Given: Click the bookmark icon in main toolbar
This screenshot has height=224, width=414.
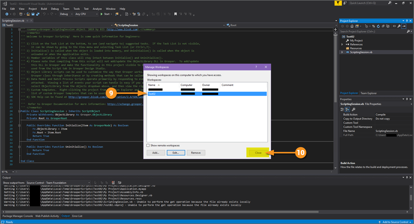Looking at the screenshot, I should click(175, 14).
